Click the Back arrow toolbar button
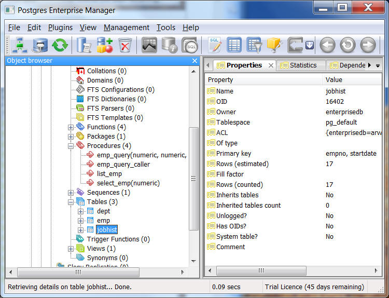389x298 pixels. pyautogui.click(x=327, y=45)
